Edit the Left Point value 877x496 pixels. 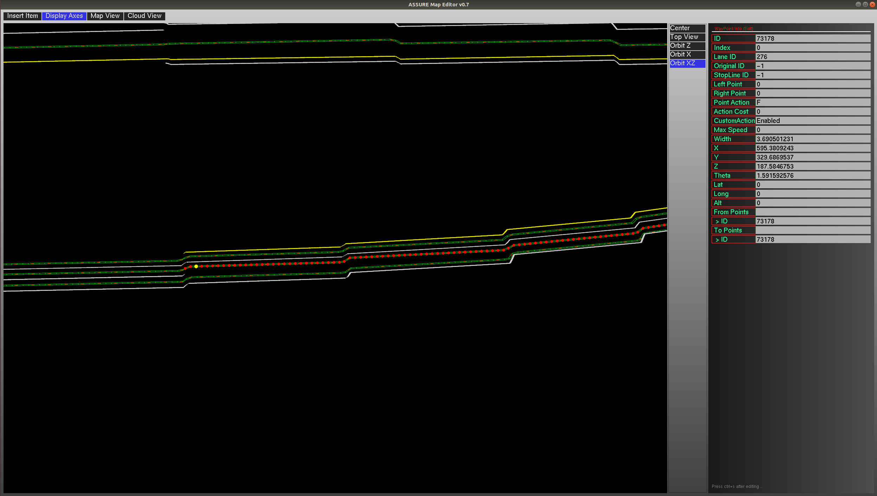[813, 84]
